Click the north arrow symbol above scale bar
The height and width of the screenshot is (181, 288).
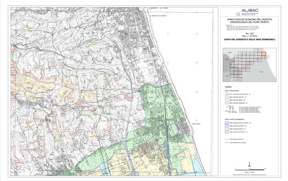(x=249, y=165)
